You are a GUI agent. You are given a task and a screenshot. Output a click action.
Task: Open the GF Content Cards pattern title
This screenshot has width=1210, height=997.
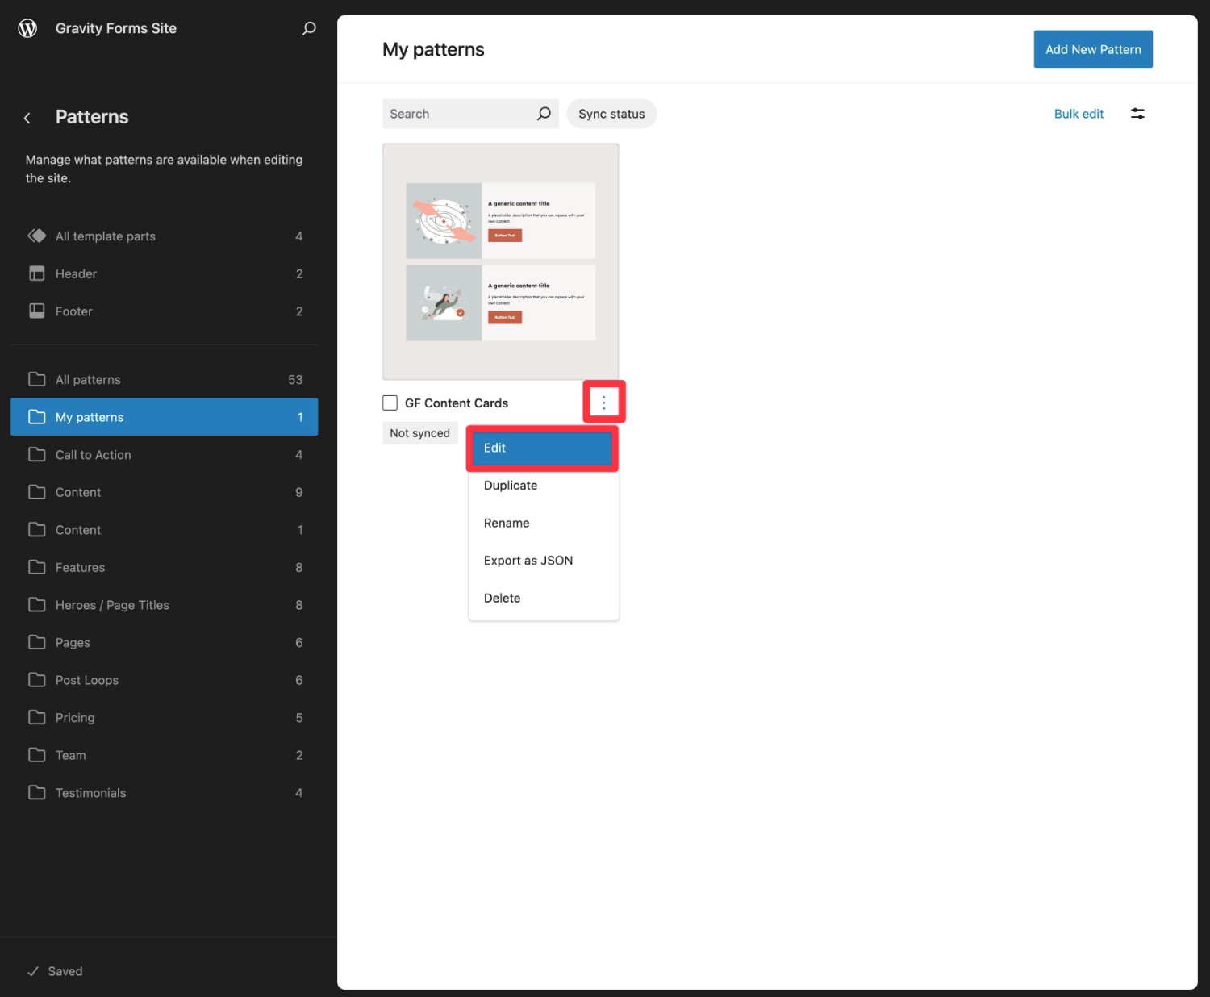click(x=457, y=403)
